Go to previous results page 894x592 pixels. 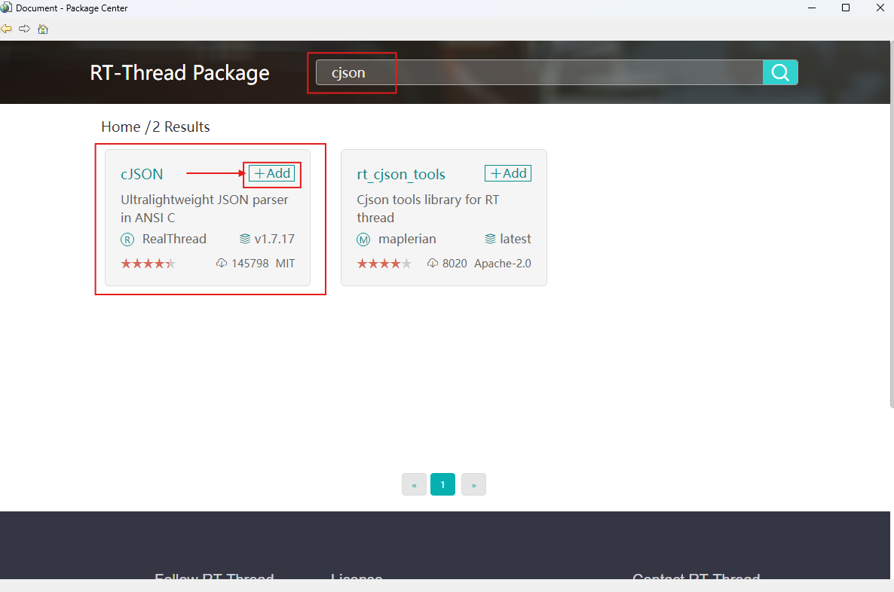pos(414,485)
